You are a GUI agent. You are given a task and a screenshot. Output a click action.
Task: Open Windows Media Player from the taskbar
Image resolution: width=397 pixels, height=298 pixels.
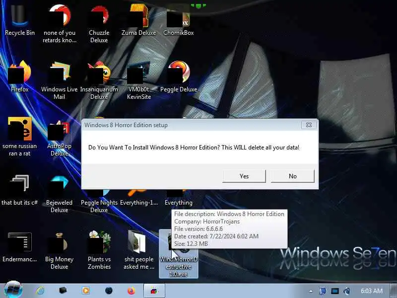click(86, 291)
